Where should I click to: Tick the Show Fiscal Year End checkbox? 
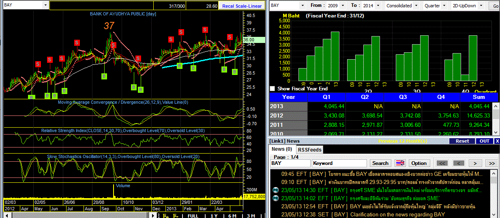tap(273, 88)
